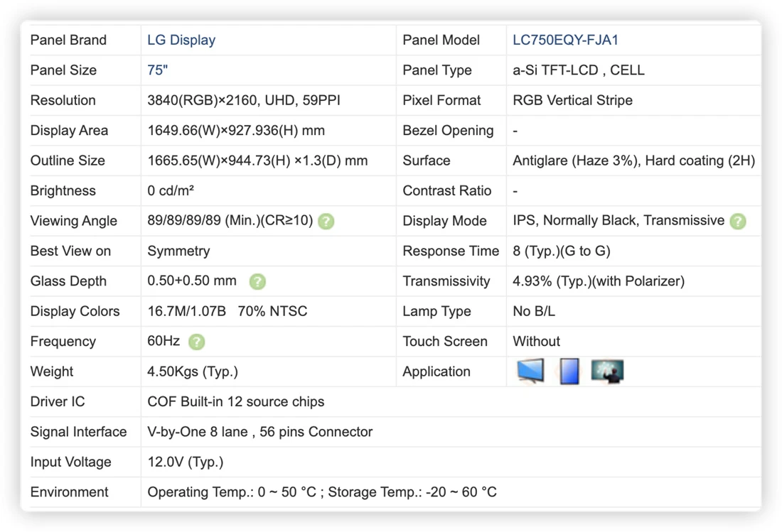This screenshot has height=532, width=782.
Task: Select the IPS, Normally Black, Transmissive text
Action: click(618, 221)
